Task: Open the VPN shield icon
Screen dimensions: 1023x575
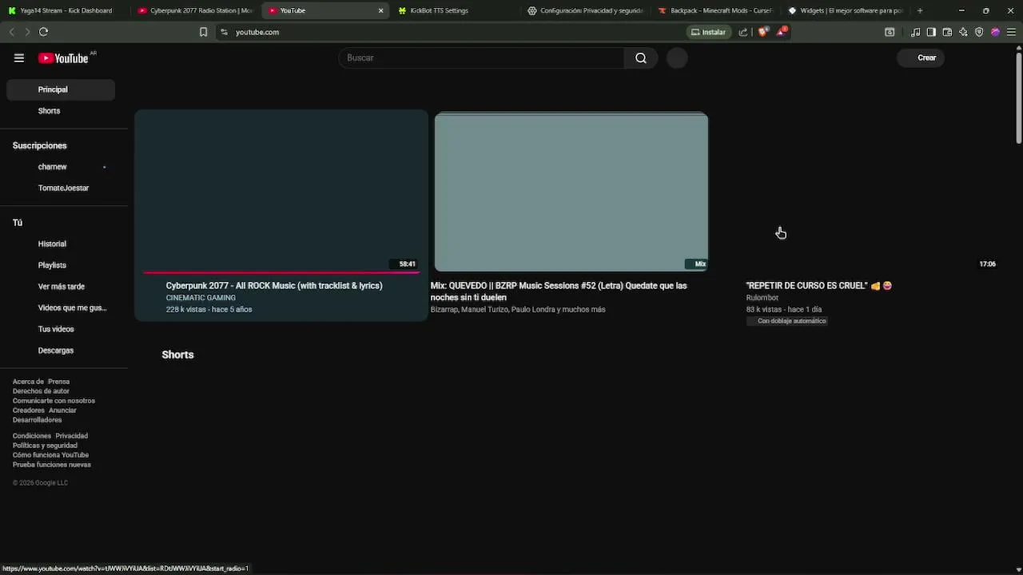Action: coord(979,32)
